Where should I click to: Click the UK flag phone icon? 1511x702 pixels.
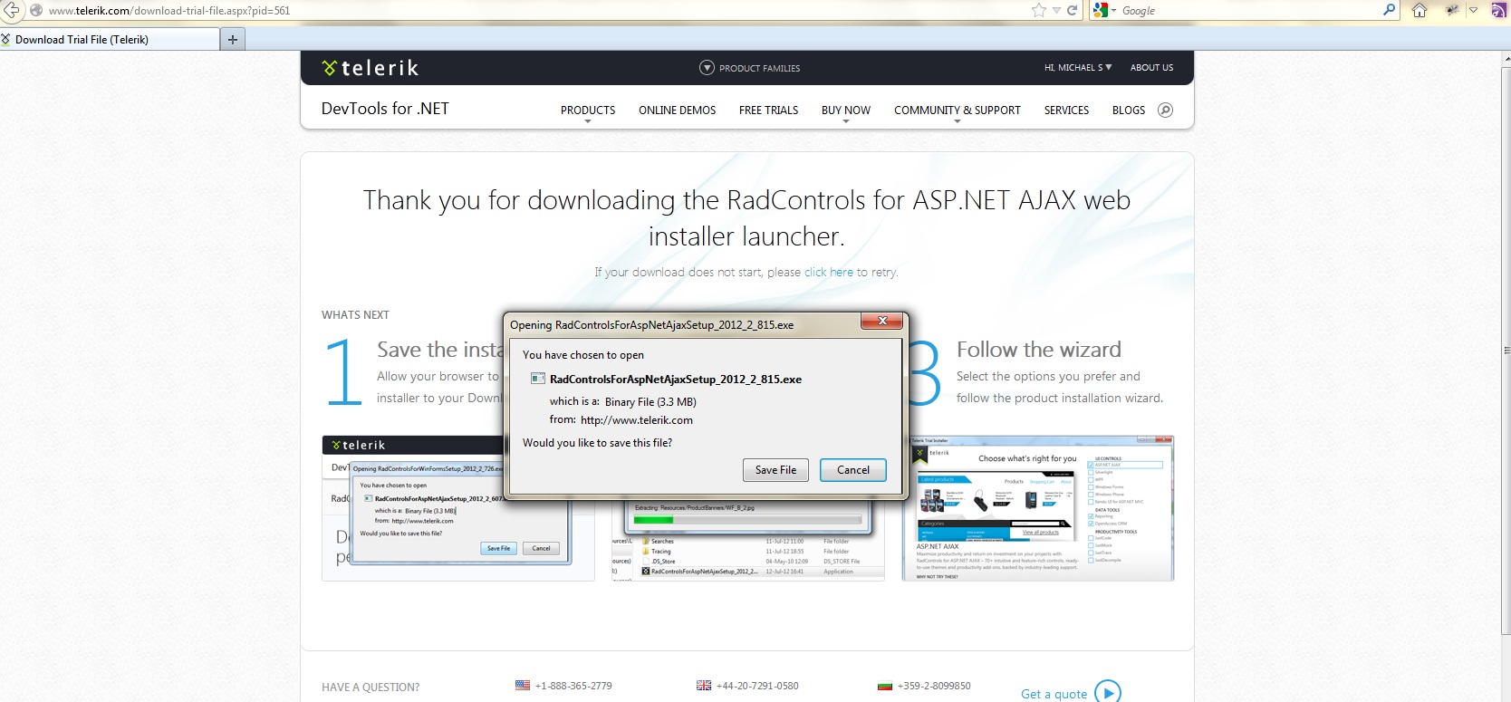[704, 686]
